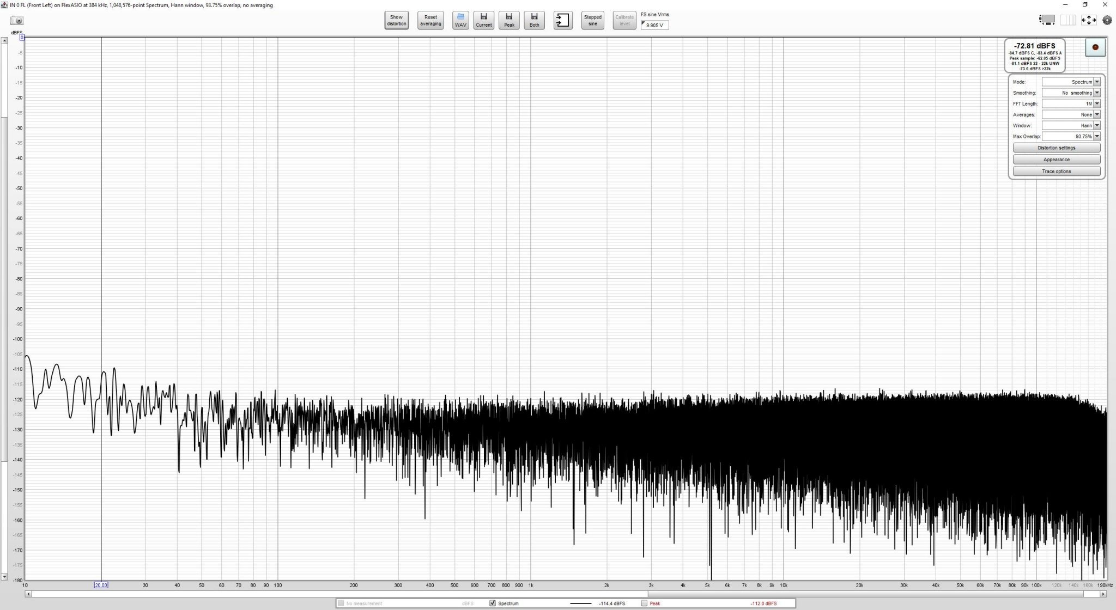The image size is (1116, 610).
Task: Click the Spectrum -114.4 dBFS legend value
Action: (612, 603)
